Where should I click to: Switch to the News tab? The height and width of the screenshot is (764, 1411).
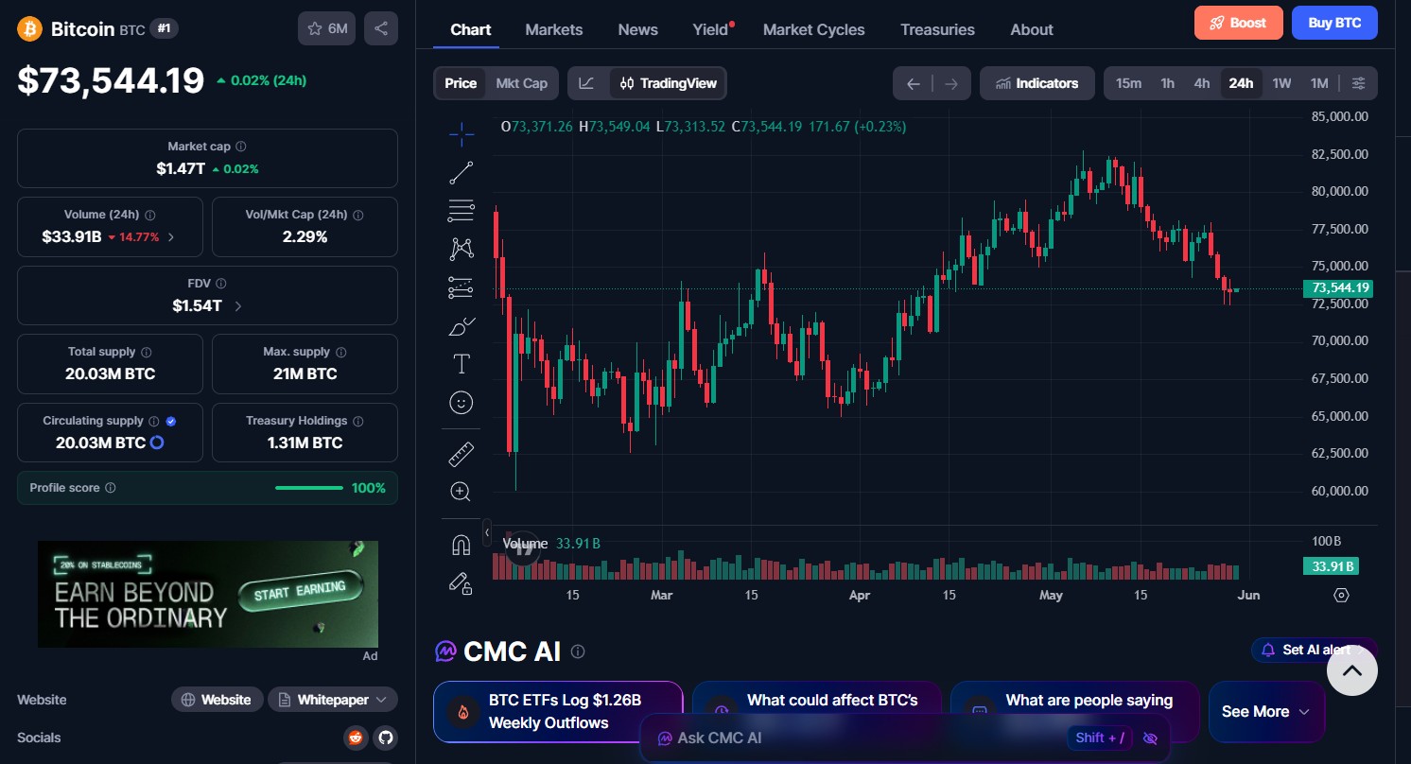[638, 29]
